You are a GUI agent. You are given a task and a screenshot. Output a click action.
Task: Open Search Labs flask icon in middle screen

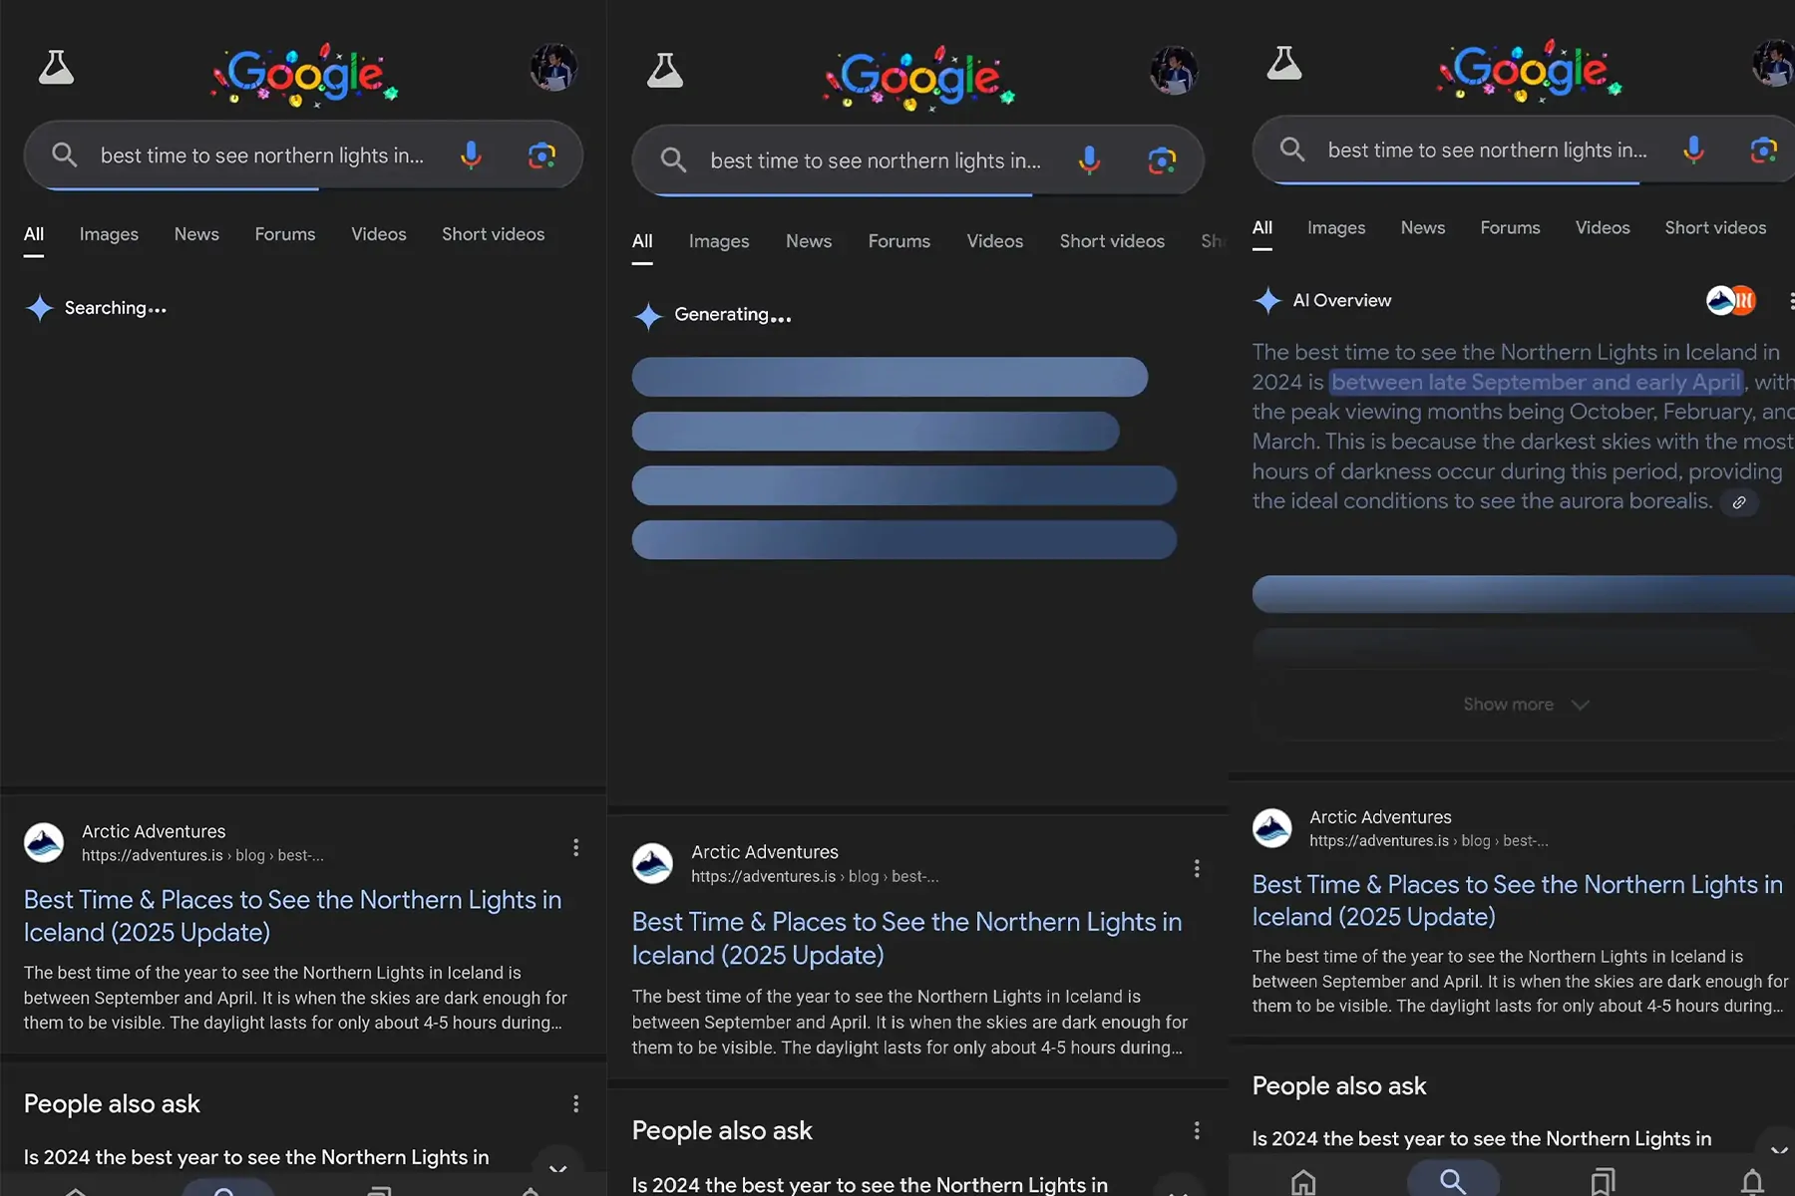(x=665, y=71)
